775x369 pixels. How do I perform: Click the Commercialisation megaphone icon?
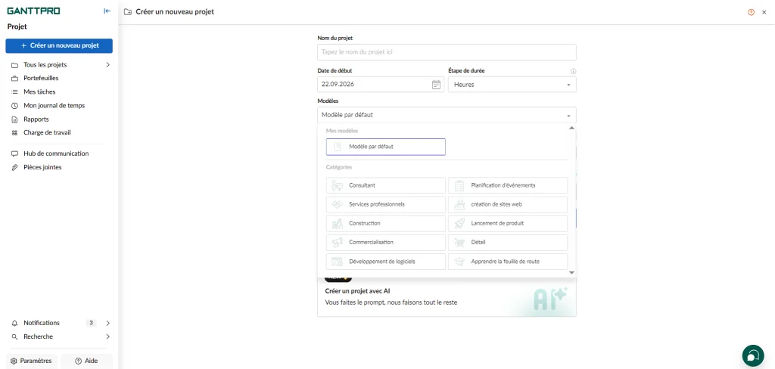[x=338, y=243]
